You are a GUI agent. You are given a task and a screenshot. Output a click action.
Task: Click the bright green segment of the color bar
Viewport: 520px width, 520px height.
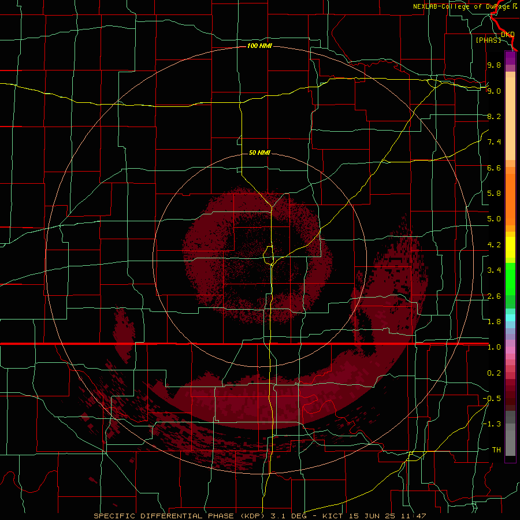(510, 279)
